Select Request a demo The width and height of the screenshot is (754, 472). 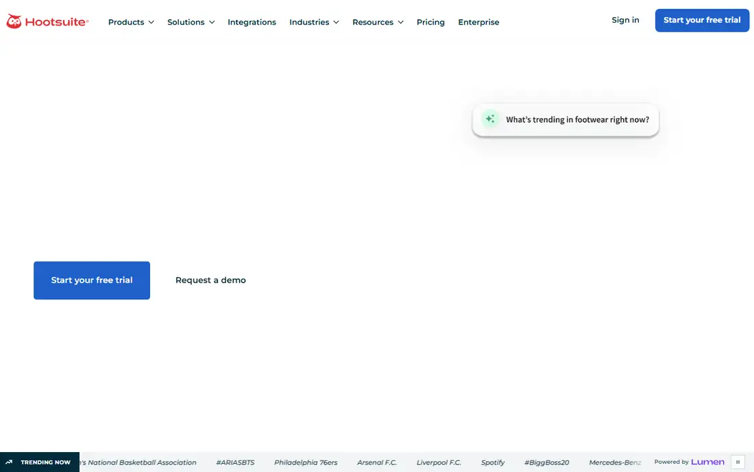210,280
